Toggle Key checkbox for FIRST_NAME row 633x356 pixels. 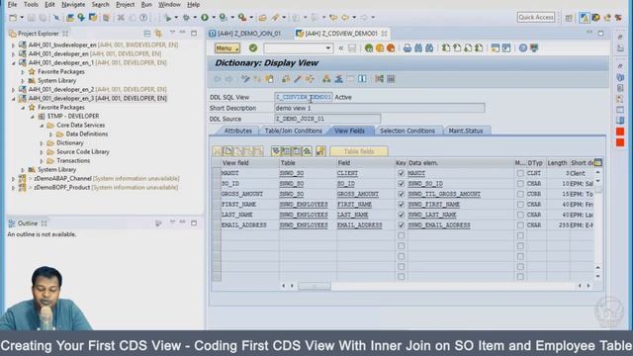pos(401,205)
